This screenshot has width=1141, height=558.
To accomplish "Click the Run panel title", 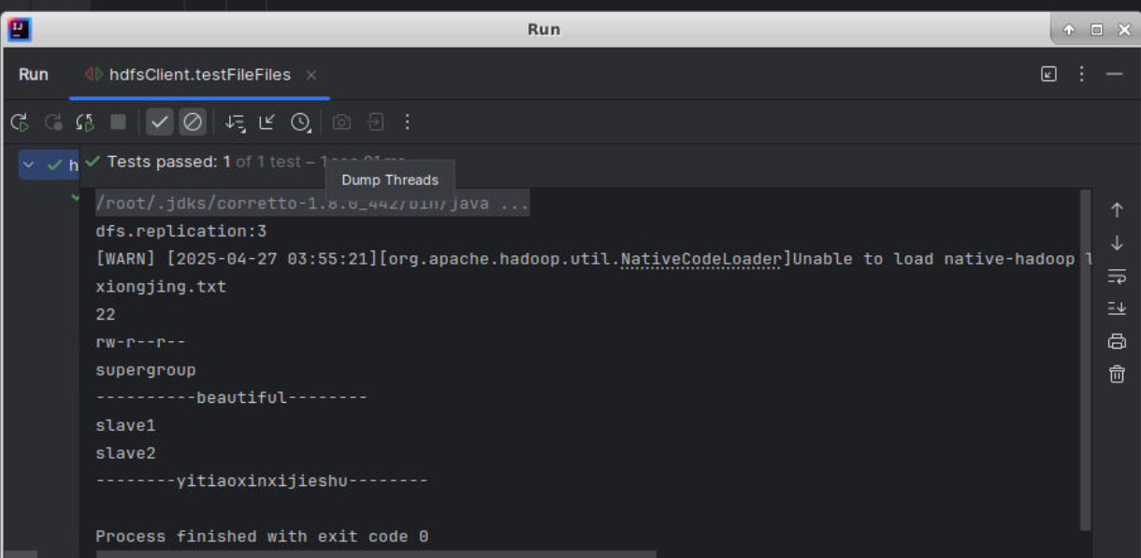I will [33, 74].
